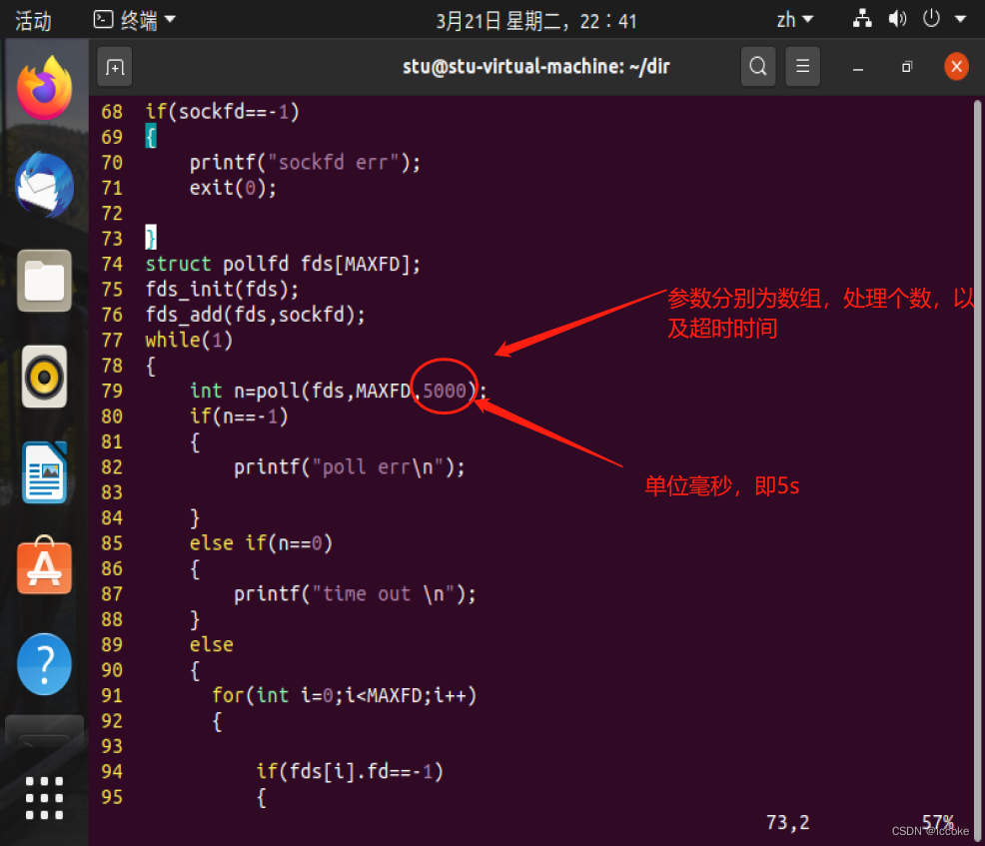
Task: Click the 'if(n==-1)' line
Action: pos(239,417)
